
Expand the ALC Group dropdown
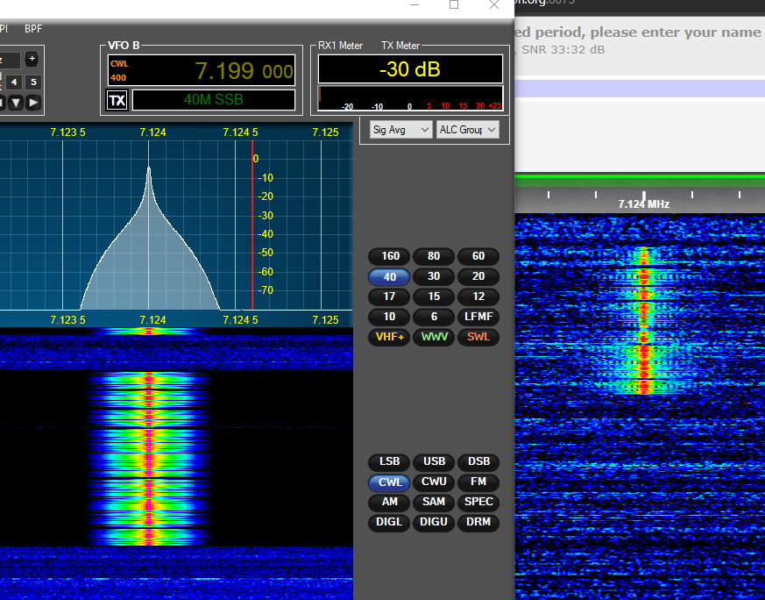click(467, 130)
